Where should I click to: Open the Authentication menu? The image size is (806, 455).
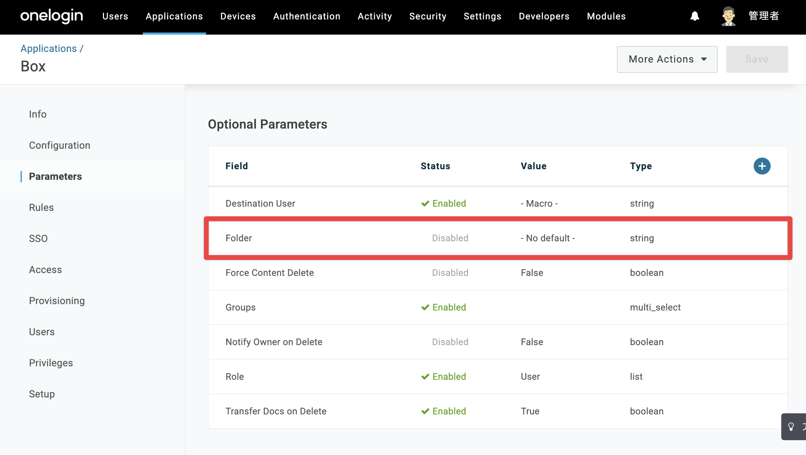(307, 16)
